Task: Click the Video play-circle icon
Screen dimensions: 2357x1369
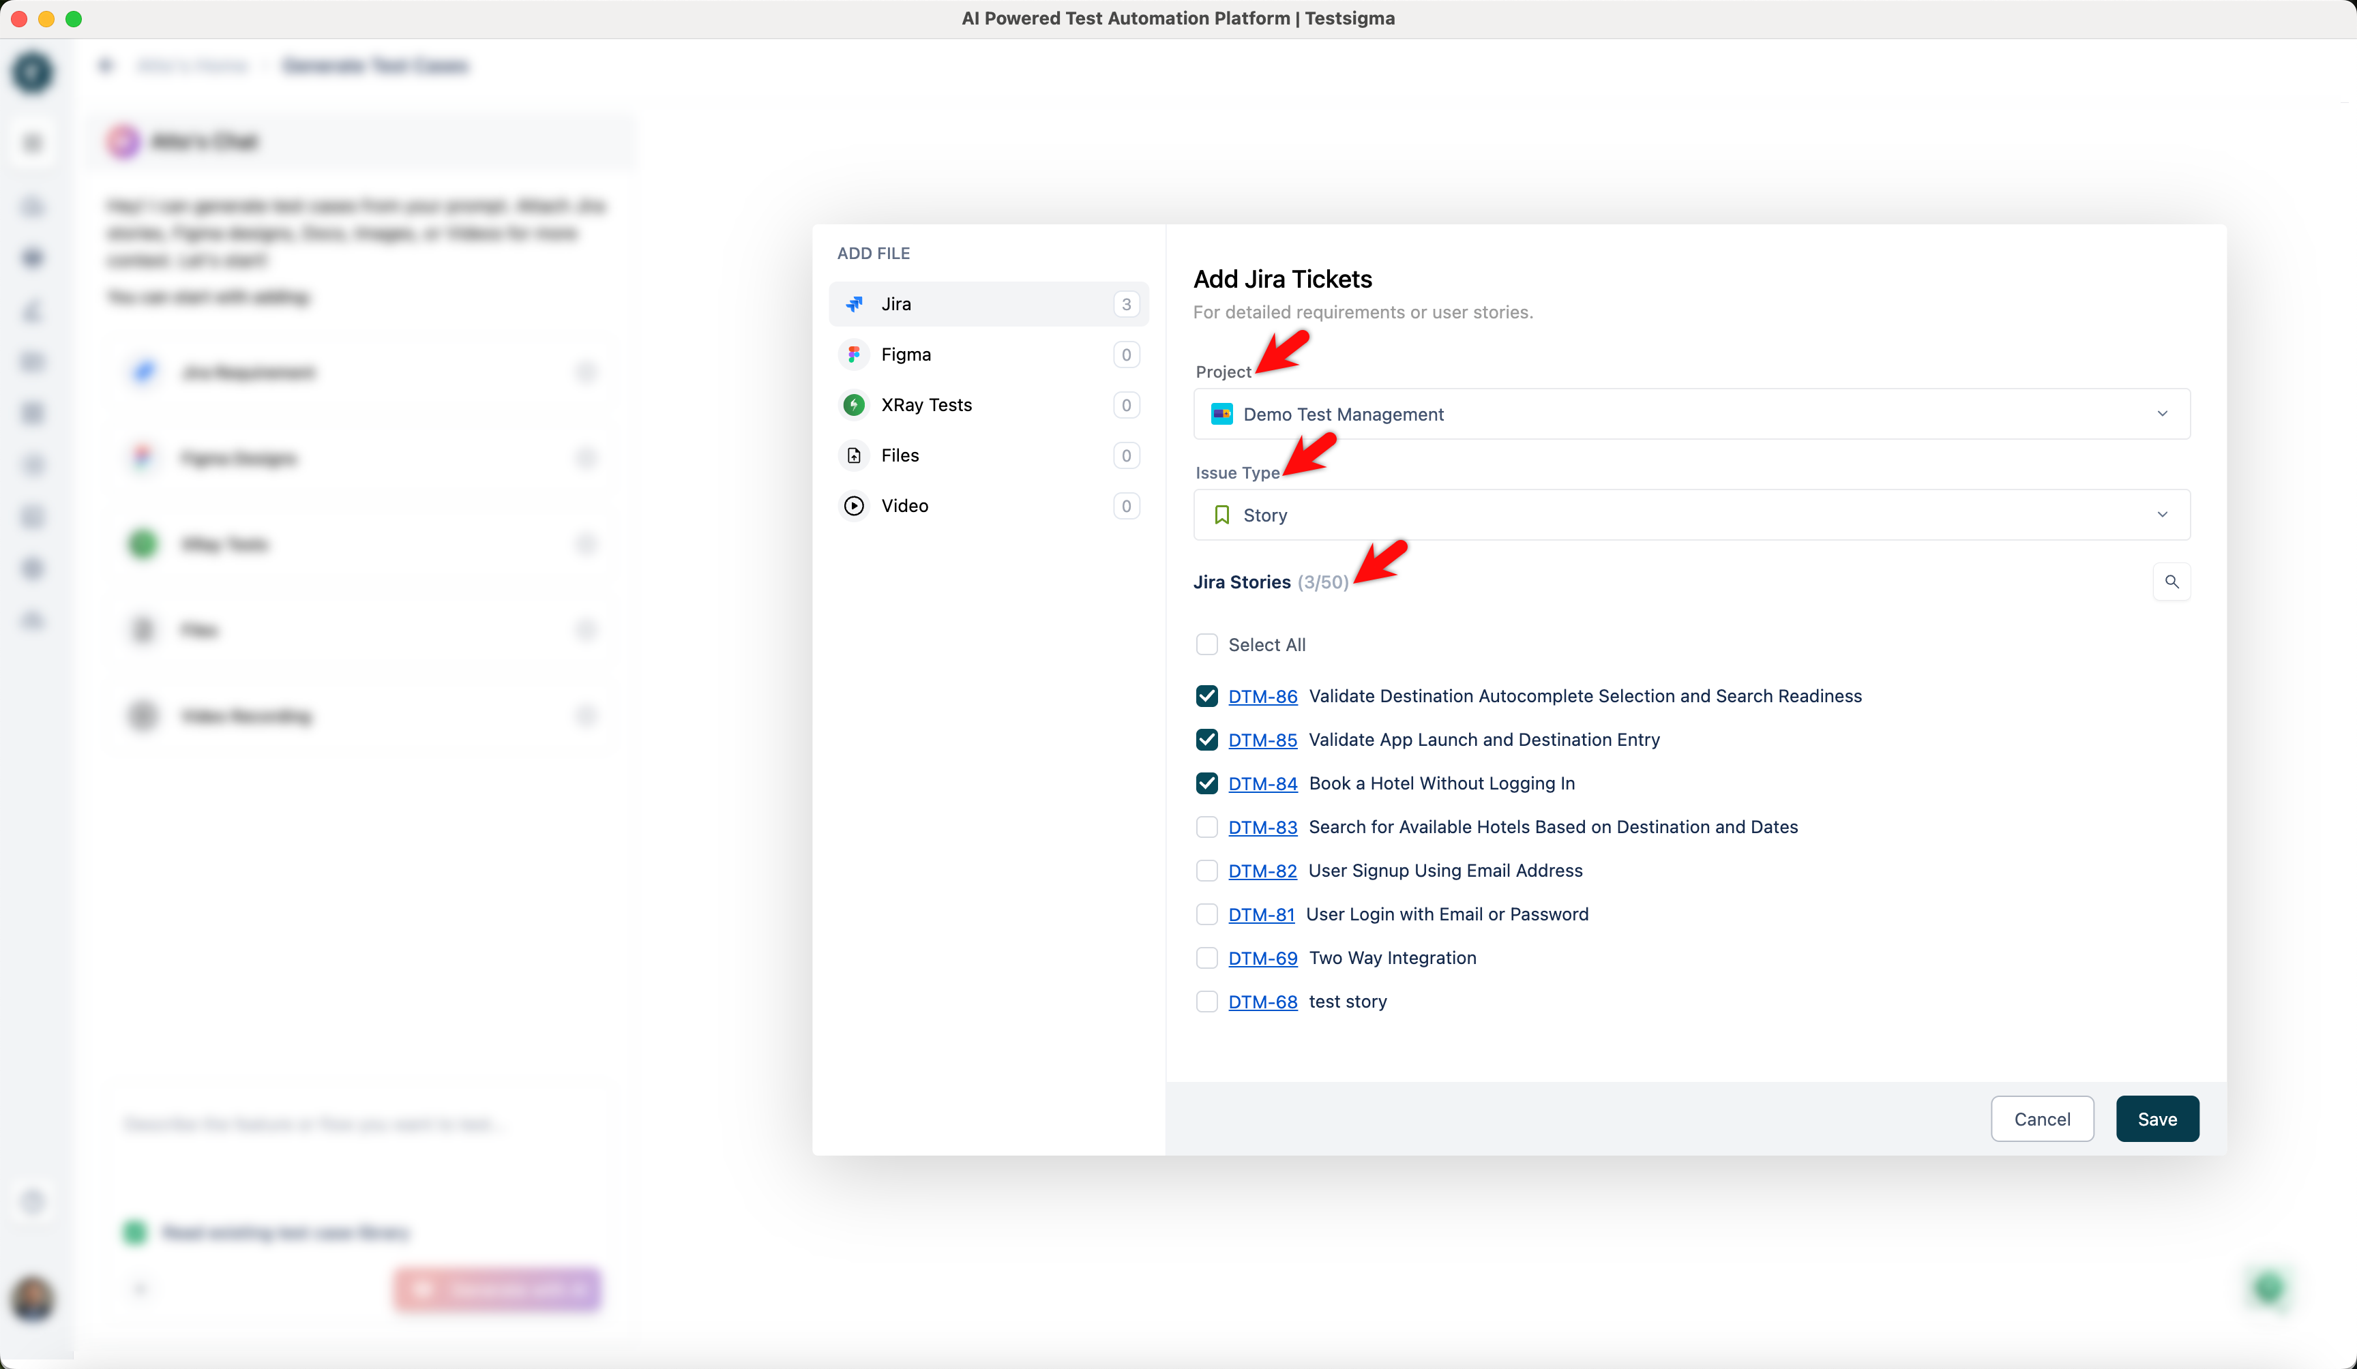Action: 854,506
